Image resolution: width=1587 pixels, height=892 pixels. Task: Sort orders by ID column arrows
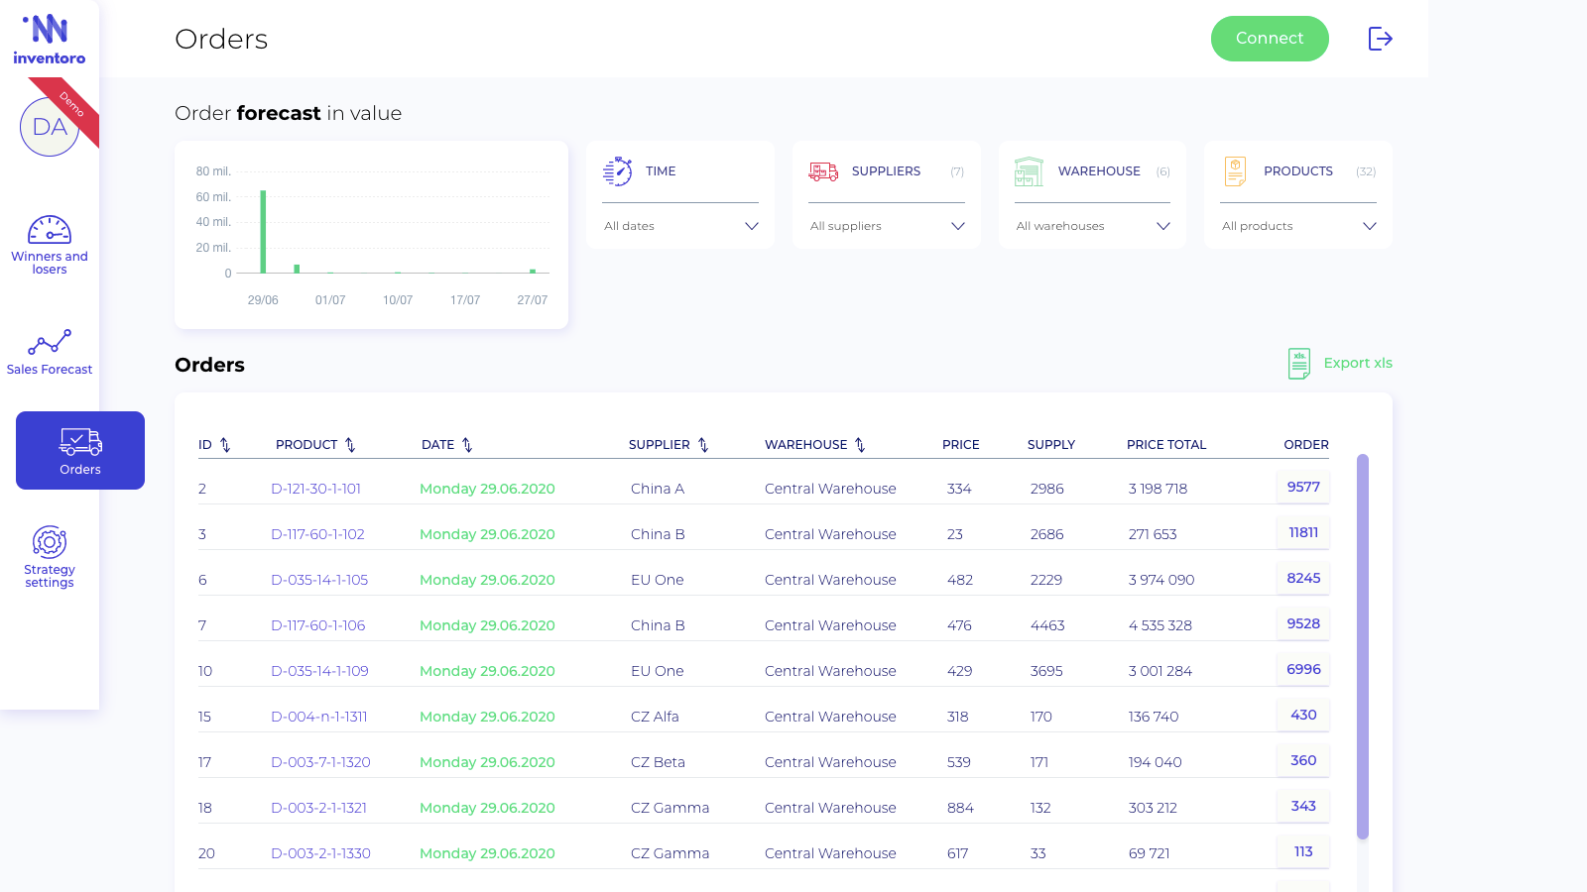point(225,445)
